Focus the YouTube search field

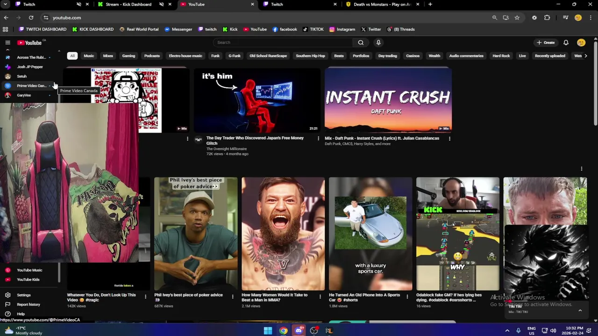click(283, 42)
